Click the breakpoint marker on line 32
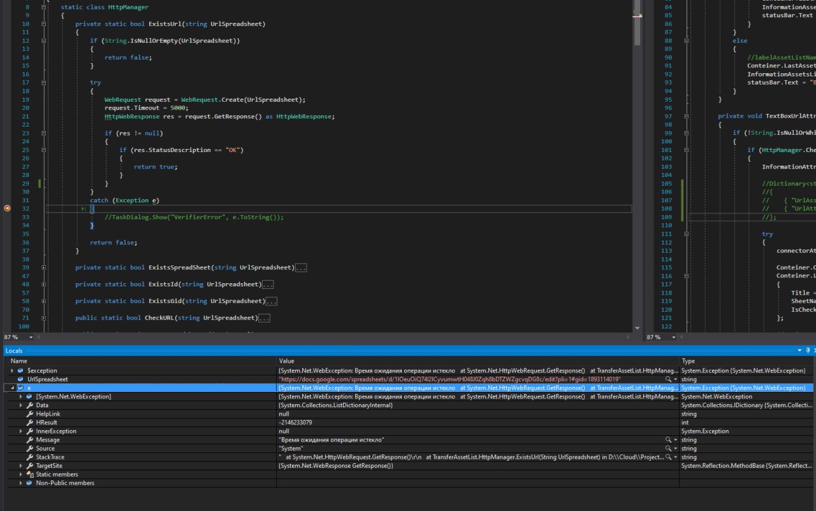The height and width of the screenshot is (511, 816). click(8, 208)
